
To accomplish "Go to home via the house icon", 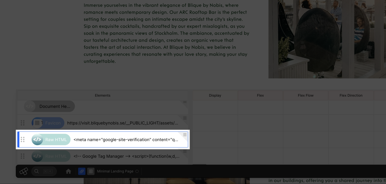I will click(68, 171).
